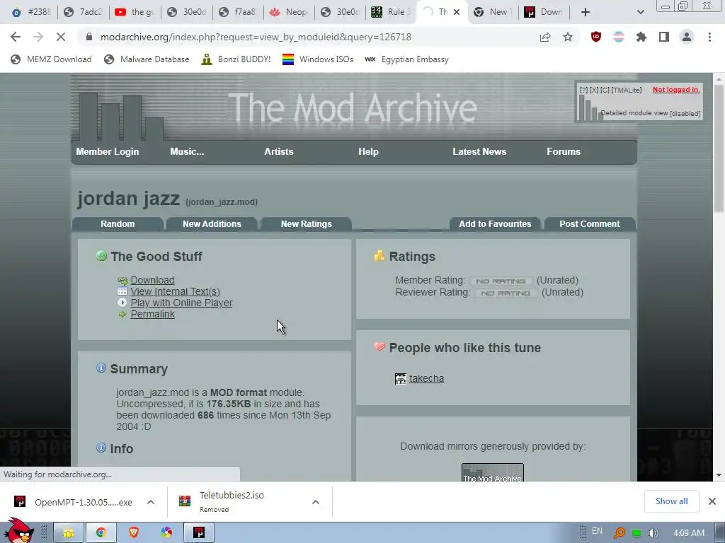The height and width of the screenshot is (543, 725).
Task: Click the taskbar volume speaker icon
Action: click(653, 533)
